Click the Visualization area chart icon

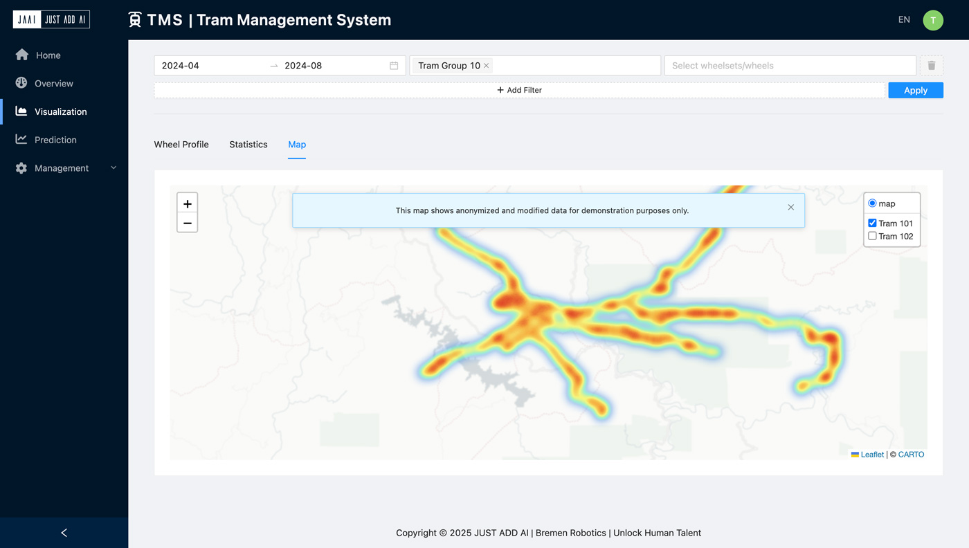click(21, 111)
